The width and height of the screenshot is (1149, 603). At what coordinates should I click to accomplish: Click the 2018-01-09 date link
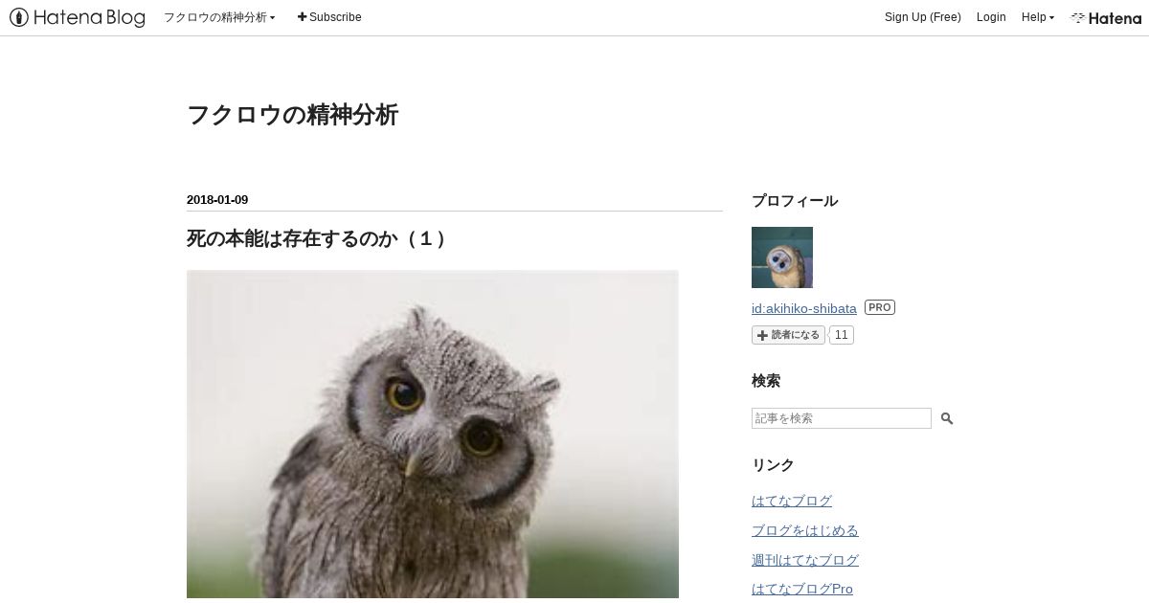pos(217,200)
